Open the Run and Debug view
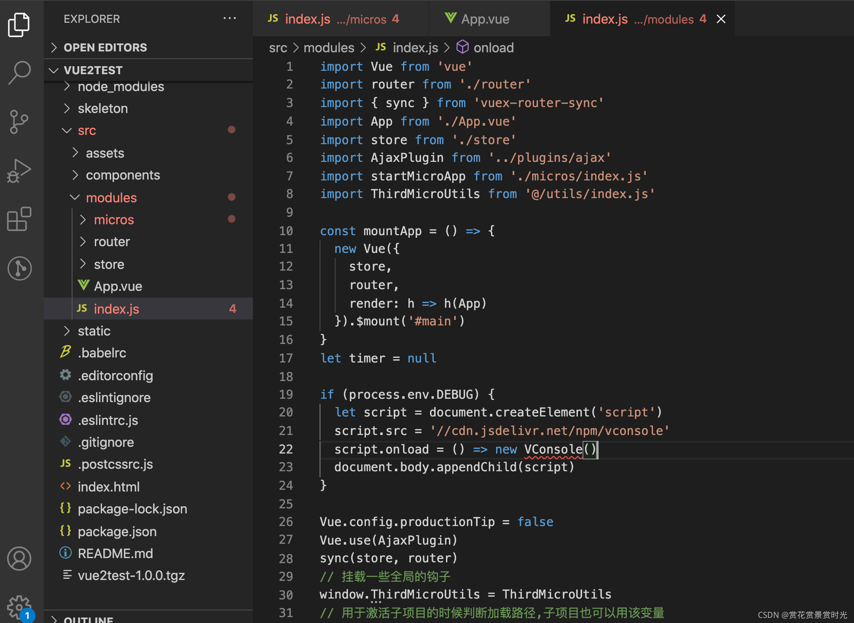This screenshot has width=854, height=623. click(19, 171)
